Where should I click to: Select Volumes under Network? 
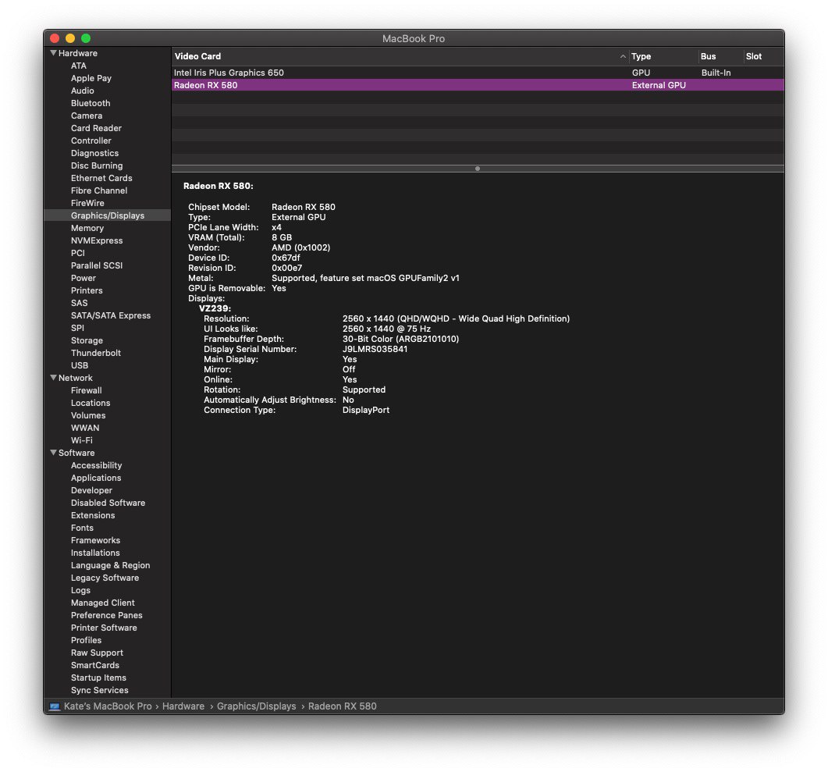[88, 415]
